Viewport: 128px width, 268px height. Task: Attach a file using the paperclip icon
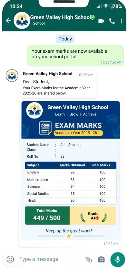(89, 259)
